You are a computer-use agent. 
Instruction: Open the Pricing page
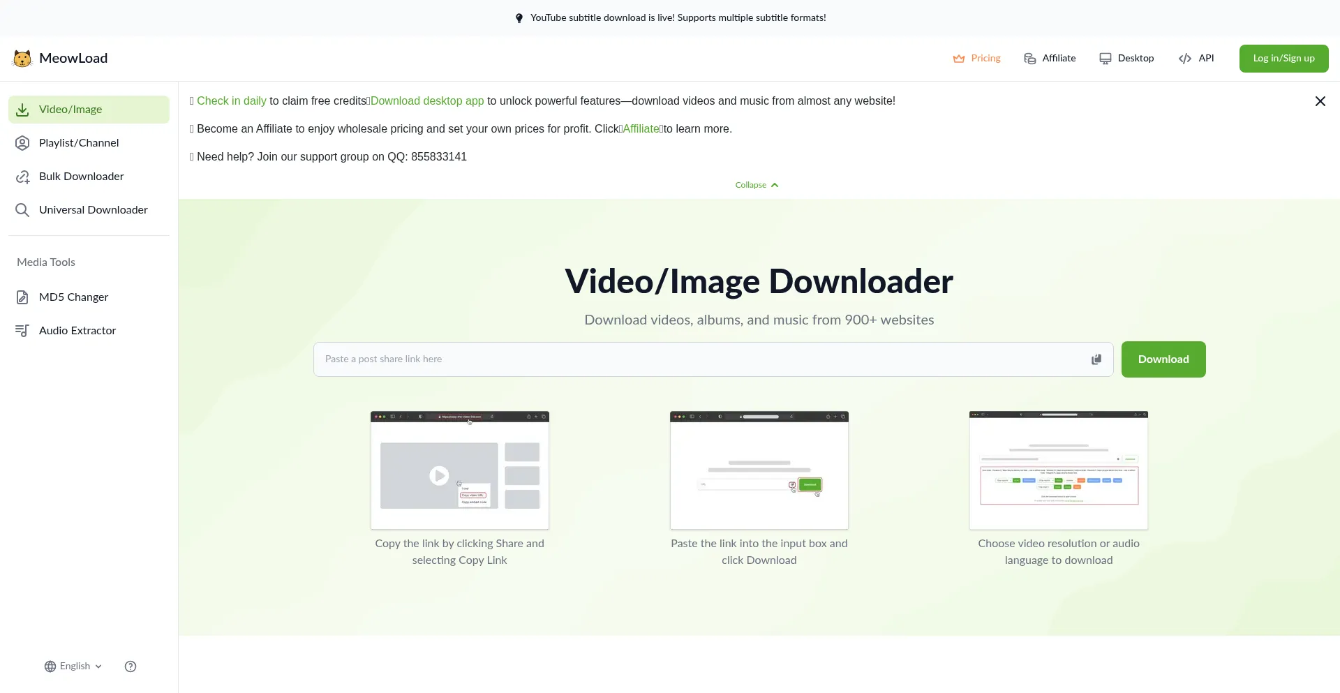coord(977,59)
